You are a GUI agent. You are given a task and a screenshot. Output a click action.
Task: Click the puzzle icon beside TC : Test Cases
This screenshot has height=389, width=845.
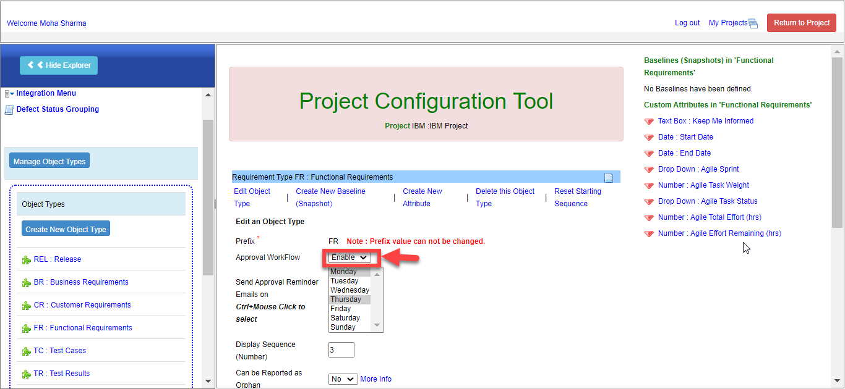click(x=26, y=351)
